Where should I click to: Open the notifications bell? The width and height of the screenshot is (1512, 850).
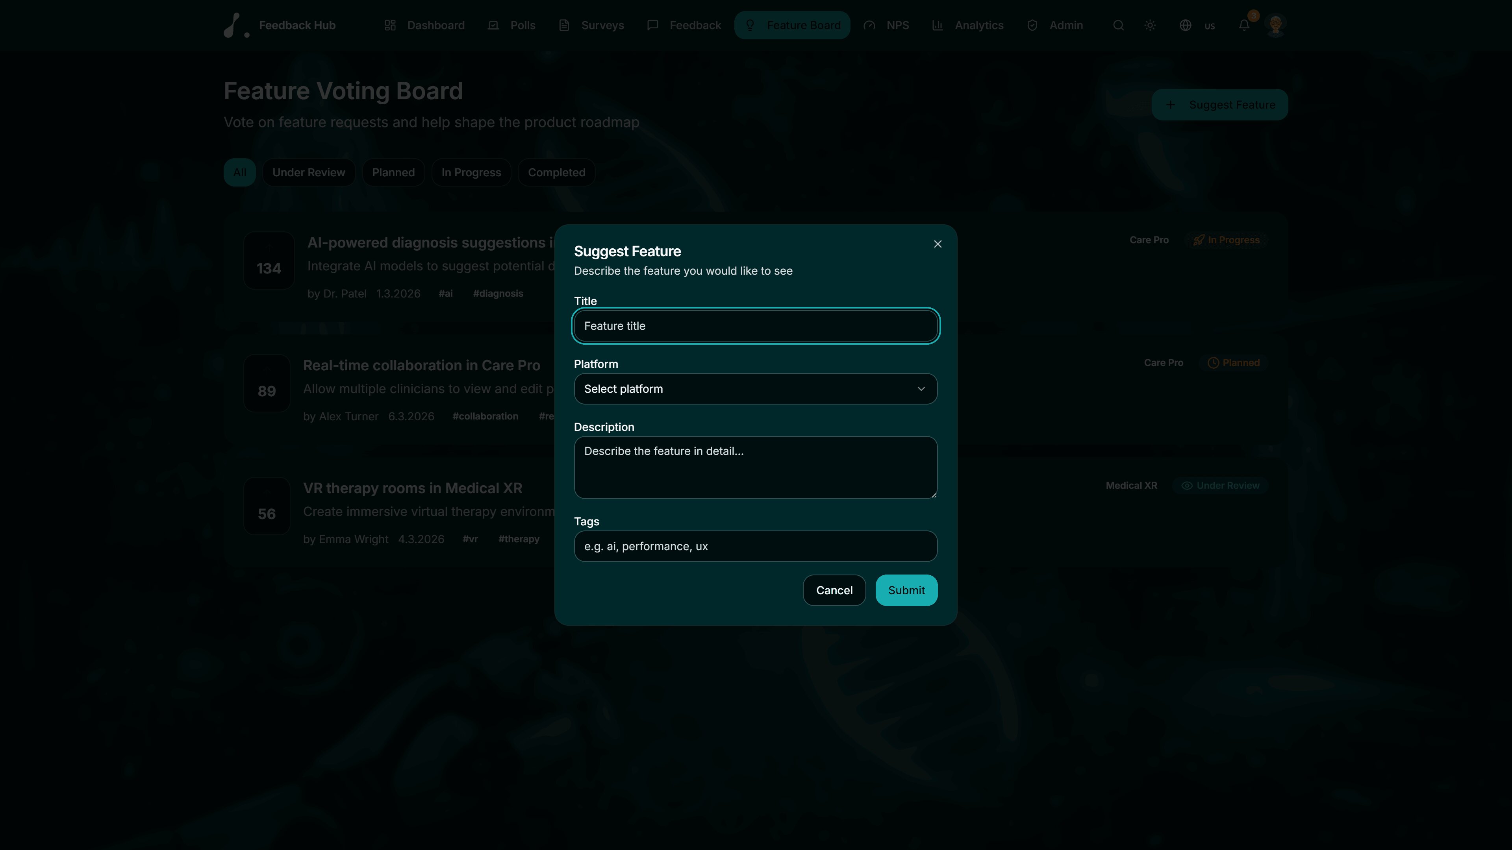[x=1244, y=25]
